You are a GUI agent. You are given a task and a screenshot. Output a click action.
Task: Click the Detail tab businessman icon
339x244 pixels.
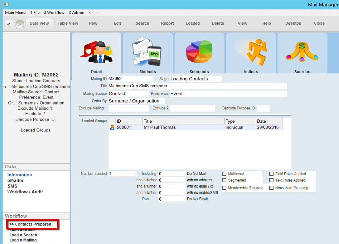[x=96, y=53]
